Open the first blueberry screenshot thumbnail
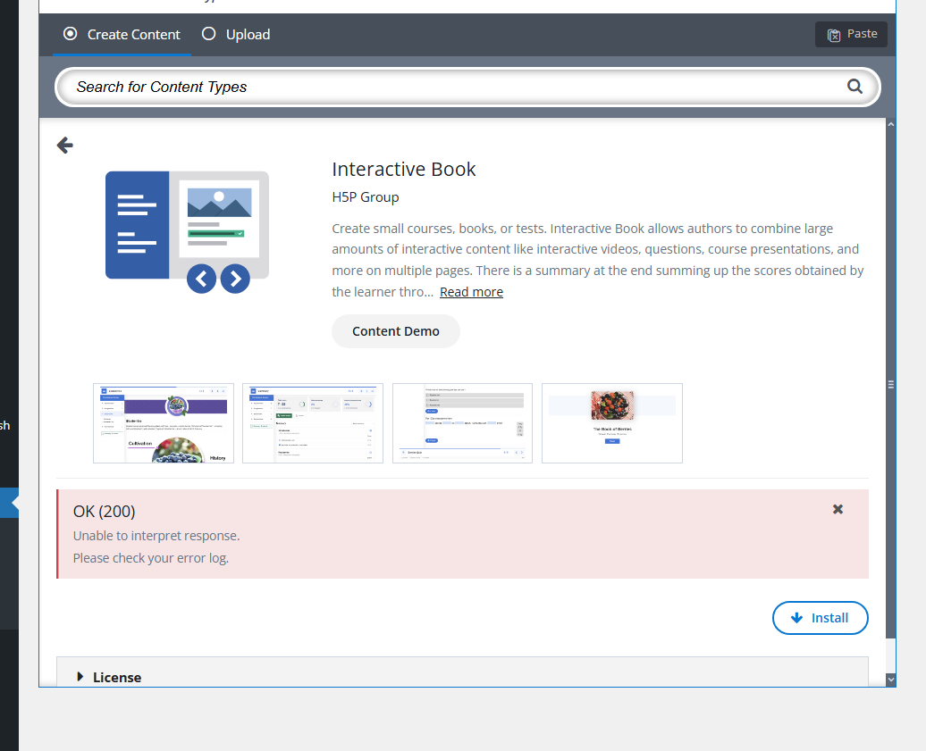Viewport: 926px width, 751px height. click(x=164, y=423)
